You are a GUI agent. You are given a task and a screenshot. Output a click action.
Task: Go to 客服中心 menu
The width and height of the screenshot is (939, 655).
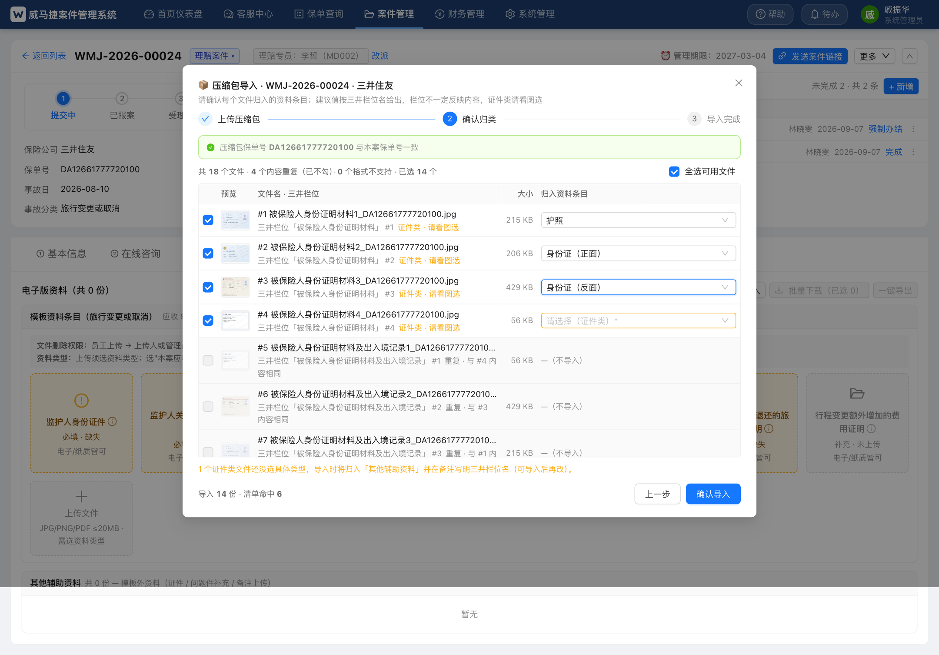coord(248,14)
